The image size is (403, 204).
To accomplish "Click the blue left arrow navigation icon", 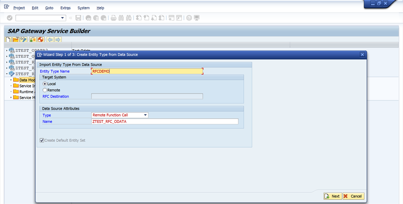I will click(x=50, y=40).
